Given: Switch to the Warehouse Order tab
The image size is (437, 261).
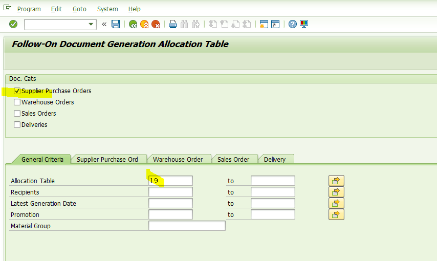Looking at the screenshot, I should 178,159.
